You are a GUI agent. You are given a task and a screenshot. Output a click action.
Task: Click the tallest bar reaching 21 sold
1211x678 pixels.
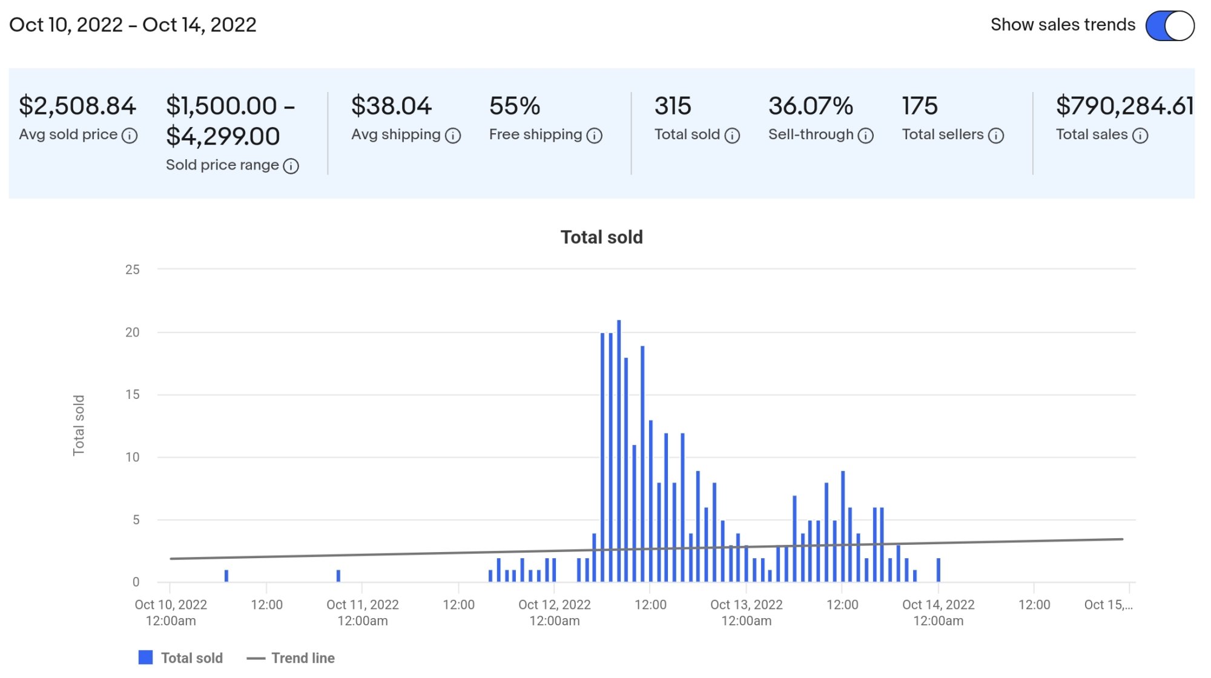coord(619,451)
